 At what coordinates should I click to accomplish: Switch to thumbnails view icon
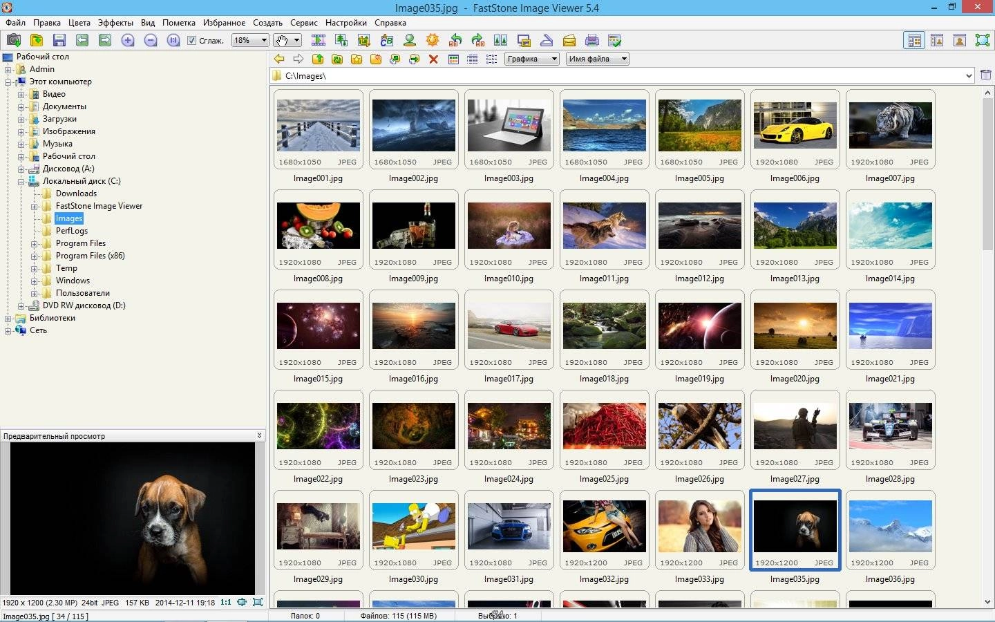453,59
